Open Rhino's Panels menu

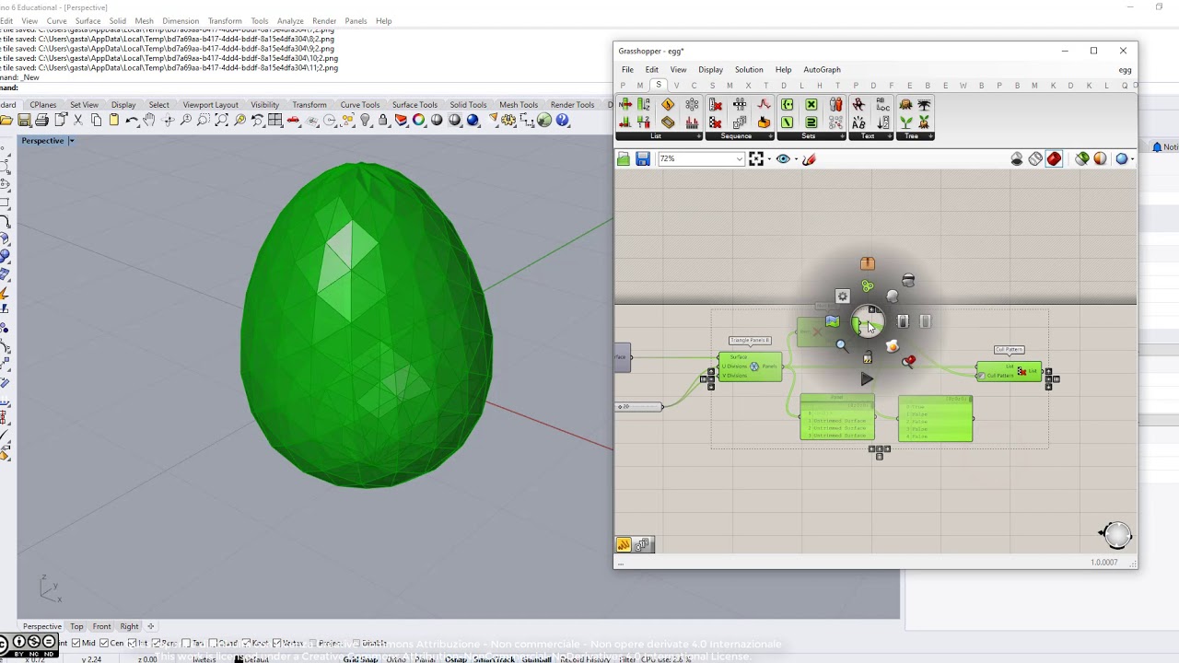click(356, 20)
